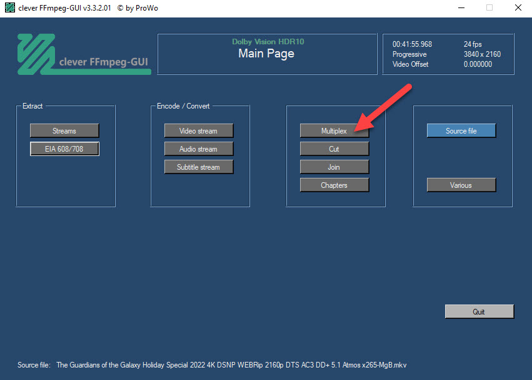Open Subtitle stream conversion page
Screen dimensions: 532x380
[199, 167]
